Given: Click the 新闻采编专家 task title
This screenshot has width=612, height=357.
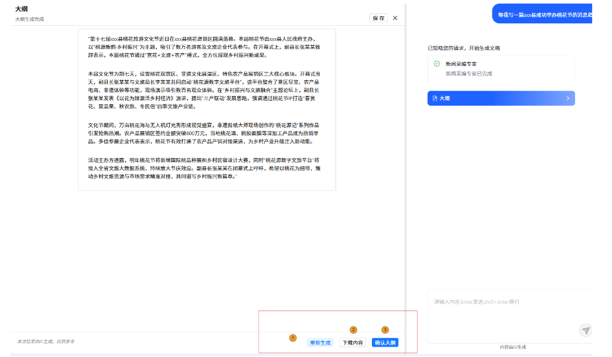Looking at the screenshot, I should (x=461, y=63).
